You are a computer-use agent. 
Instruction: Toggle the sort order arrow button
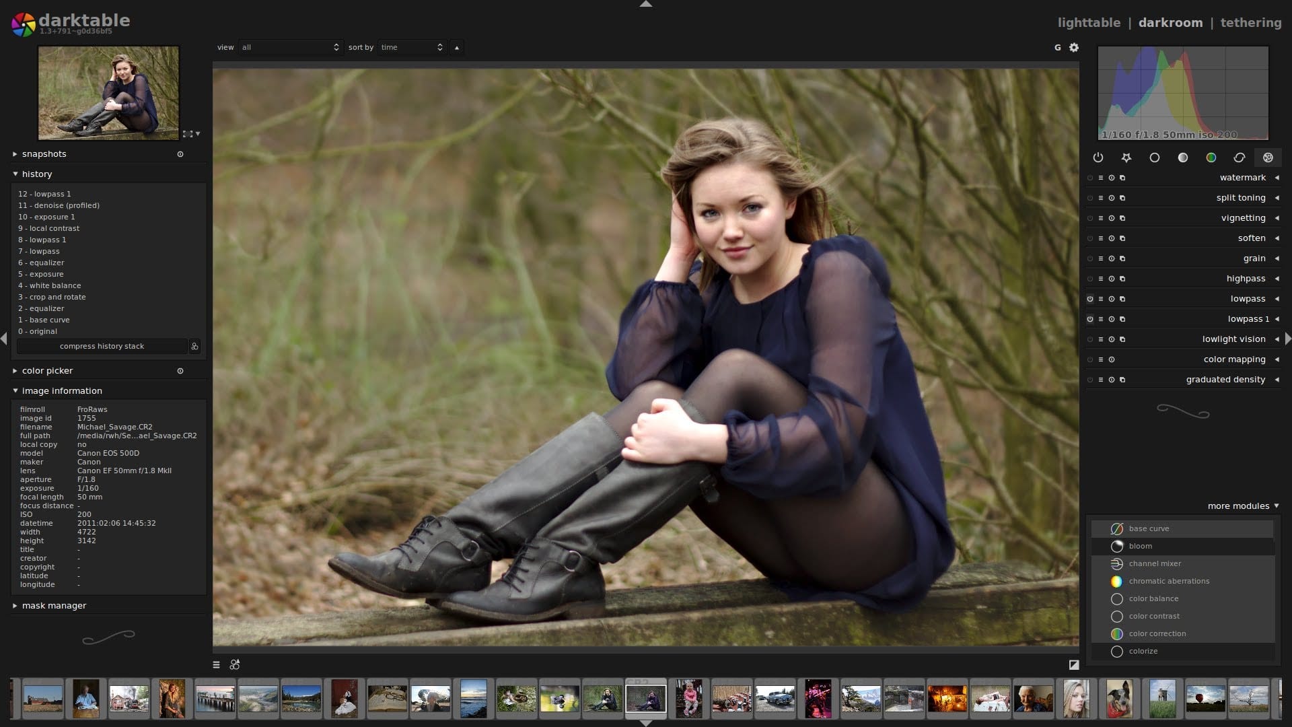coord(457,47)
